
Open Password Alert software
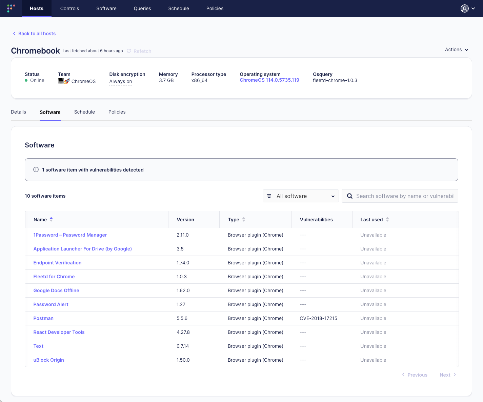tap(51, 304)
